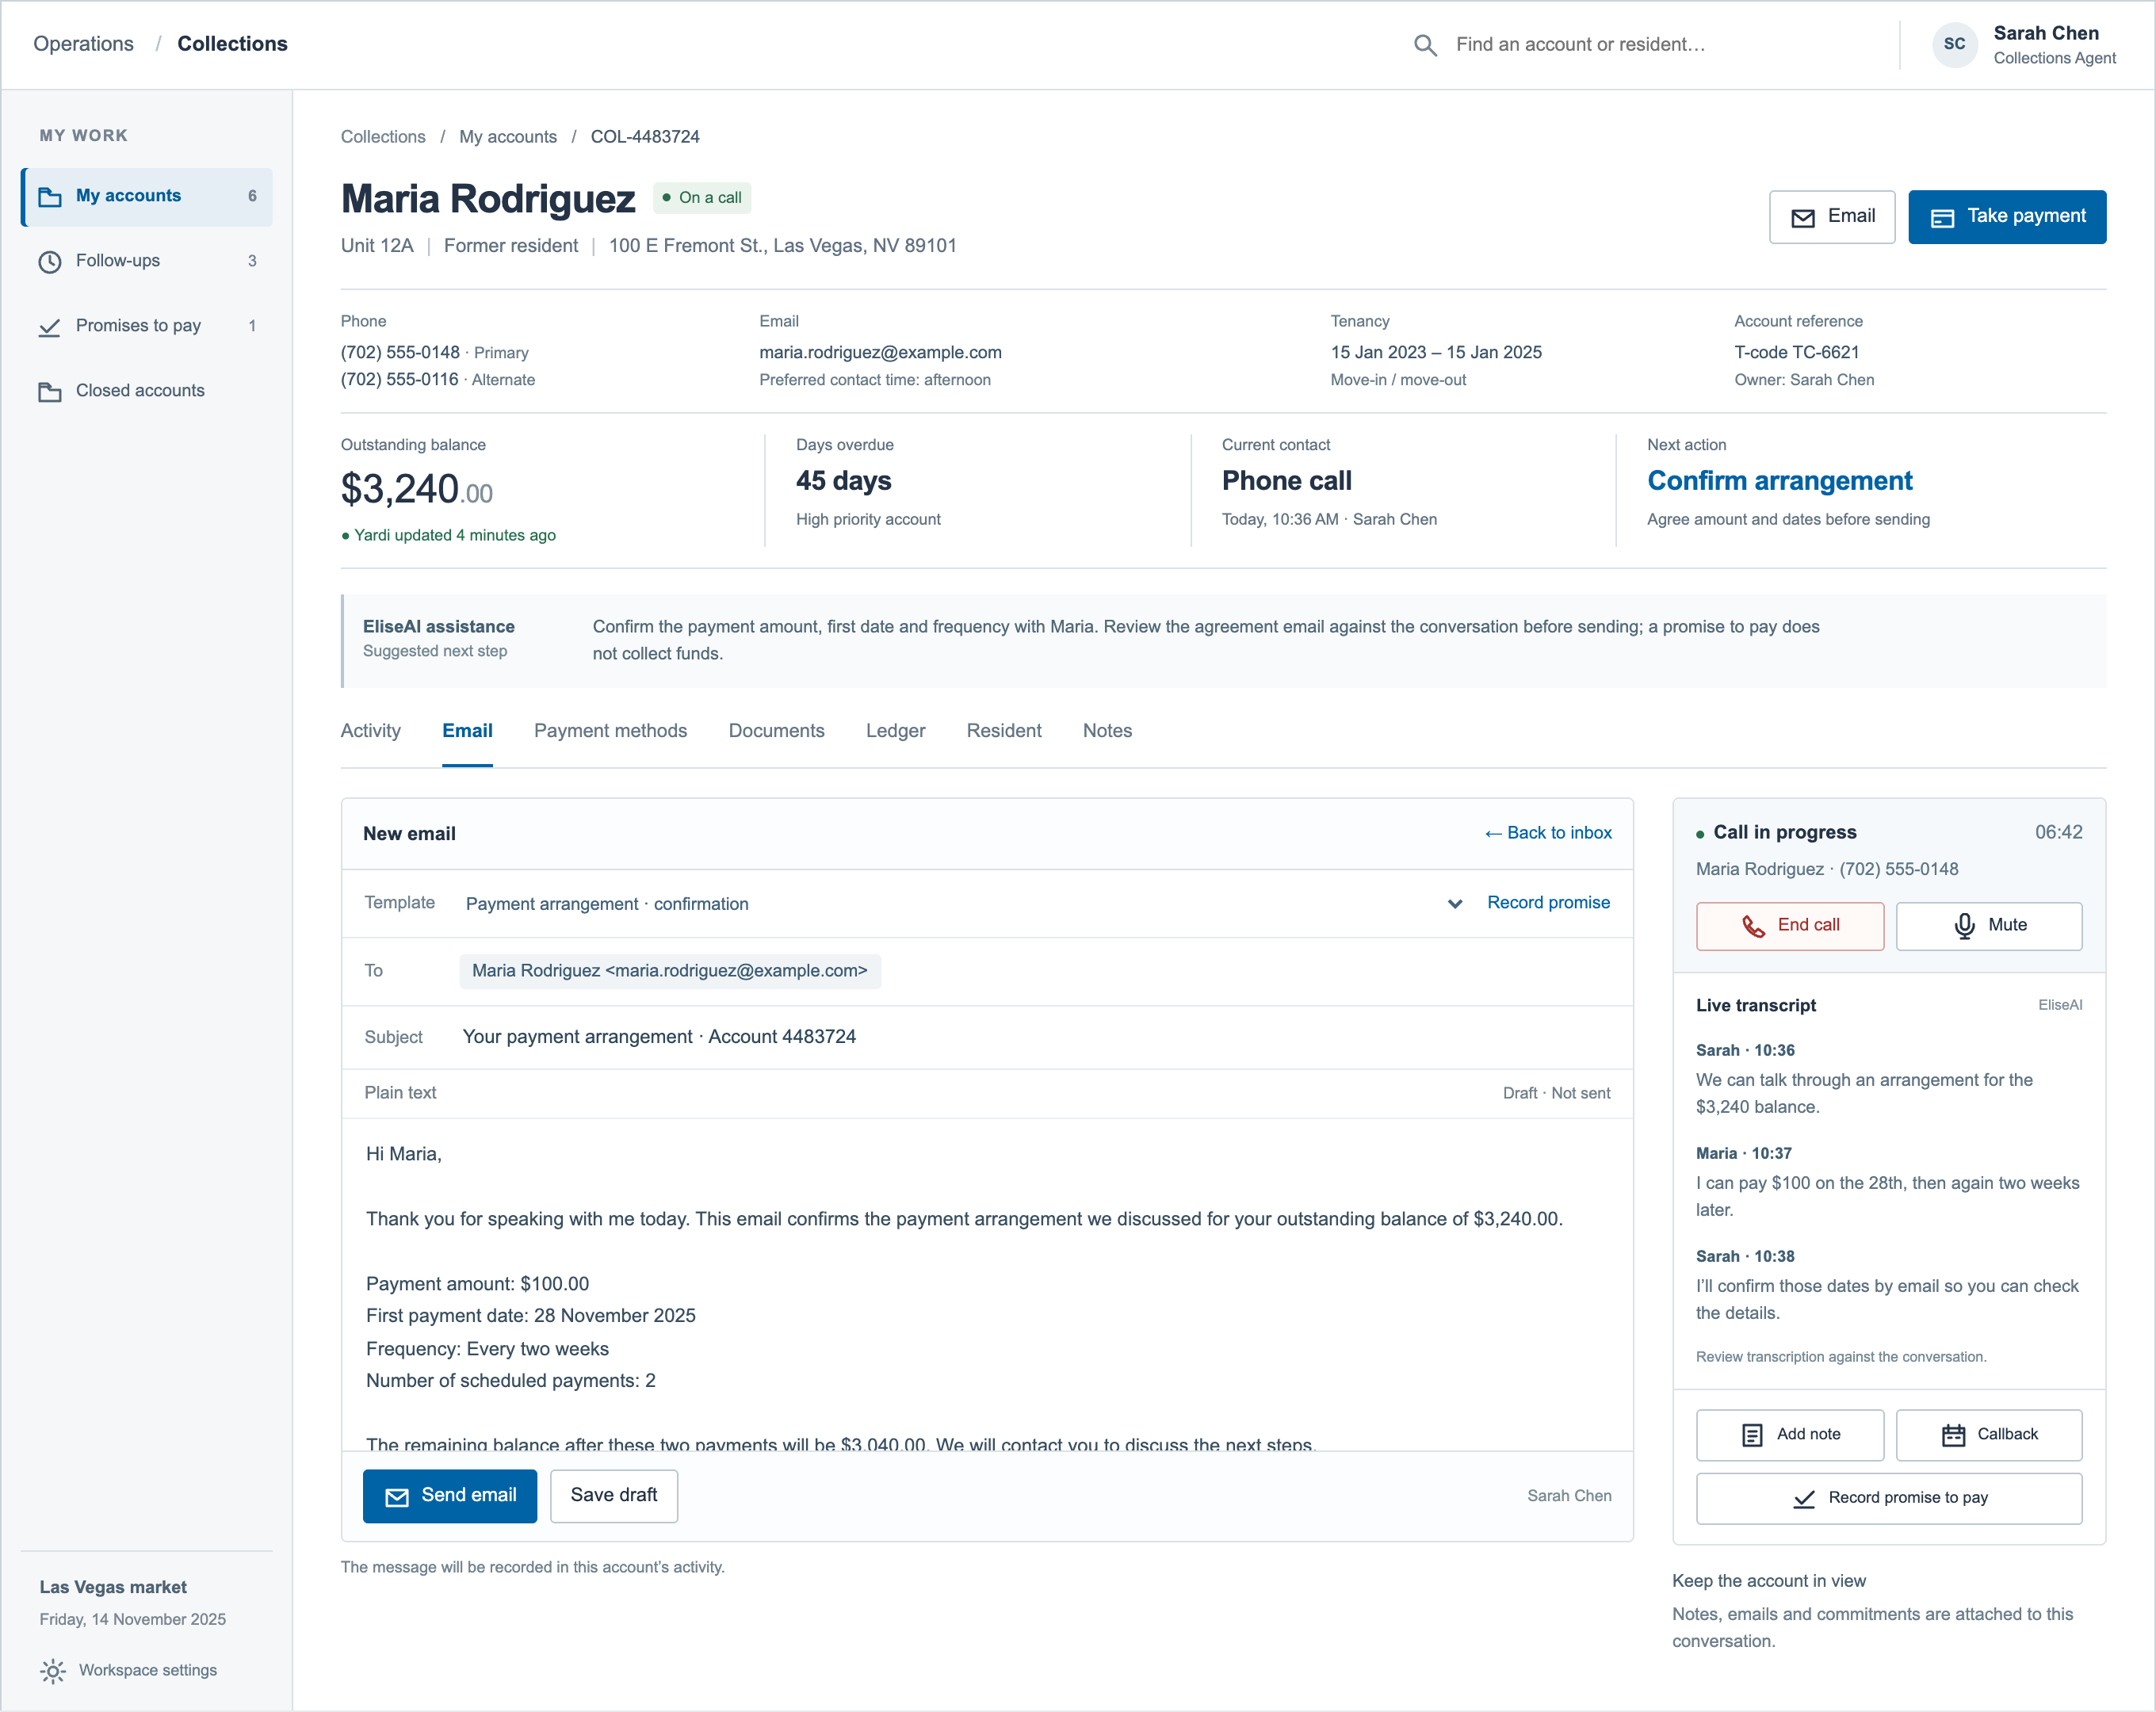2156x1712 pixels.
Task: Click the To recipient chip Maria Rodriguez
Action: tap(670, 971)
